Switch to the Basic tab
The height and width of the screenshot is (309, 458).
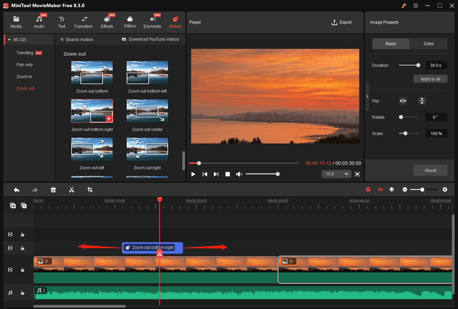click(391, 44)
